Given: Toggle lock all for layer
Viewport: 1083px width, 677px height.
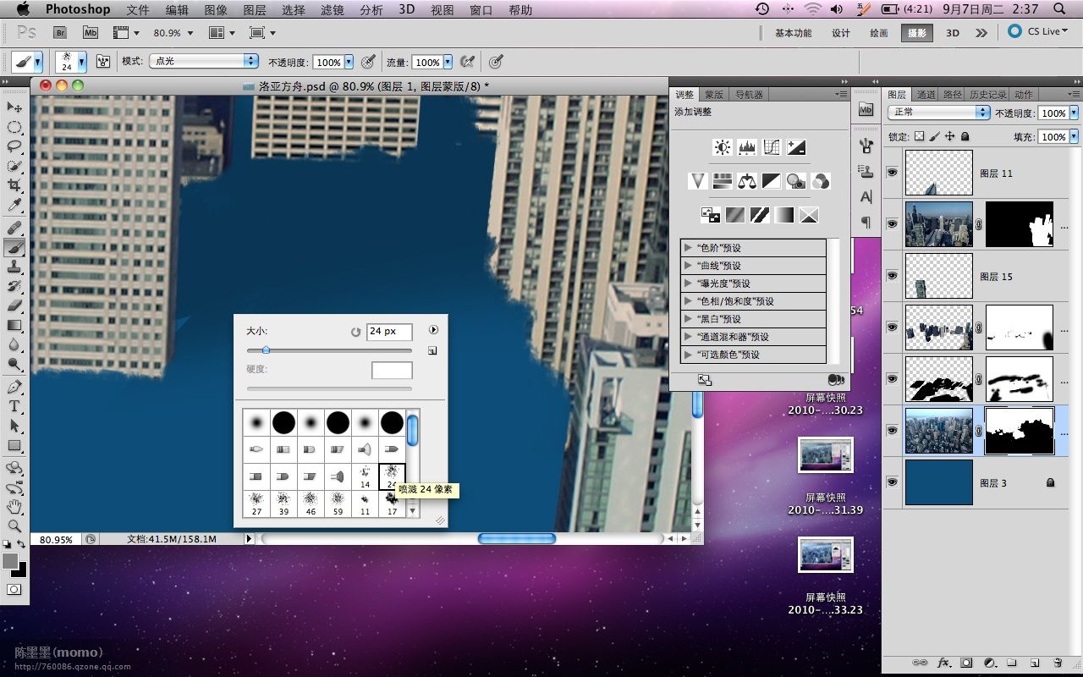Looking at the screenshot, I should 965,136.
